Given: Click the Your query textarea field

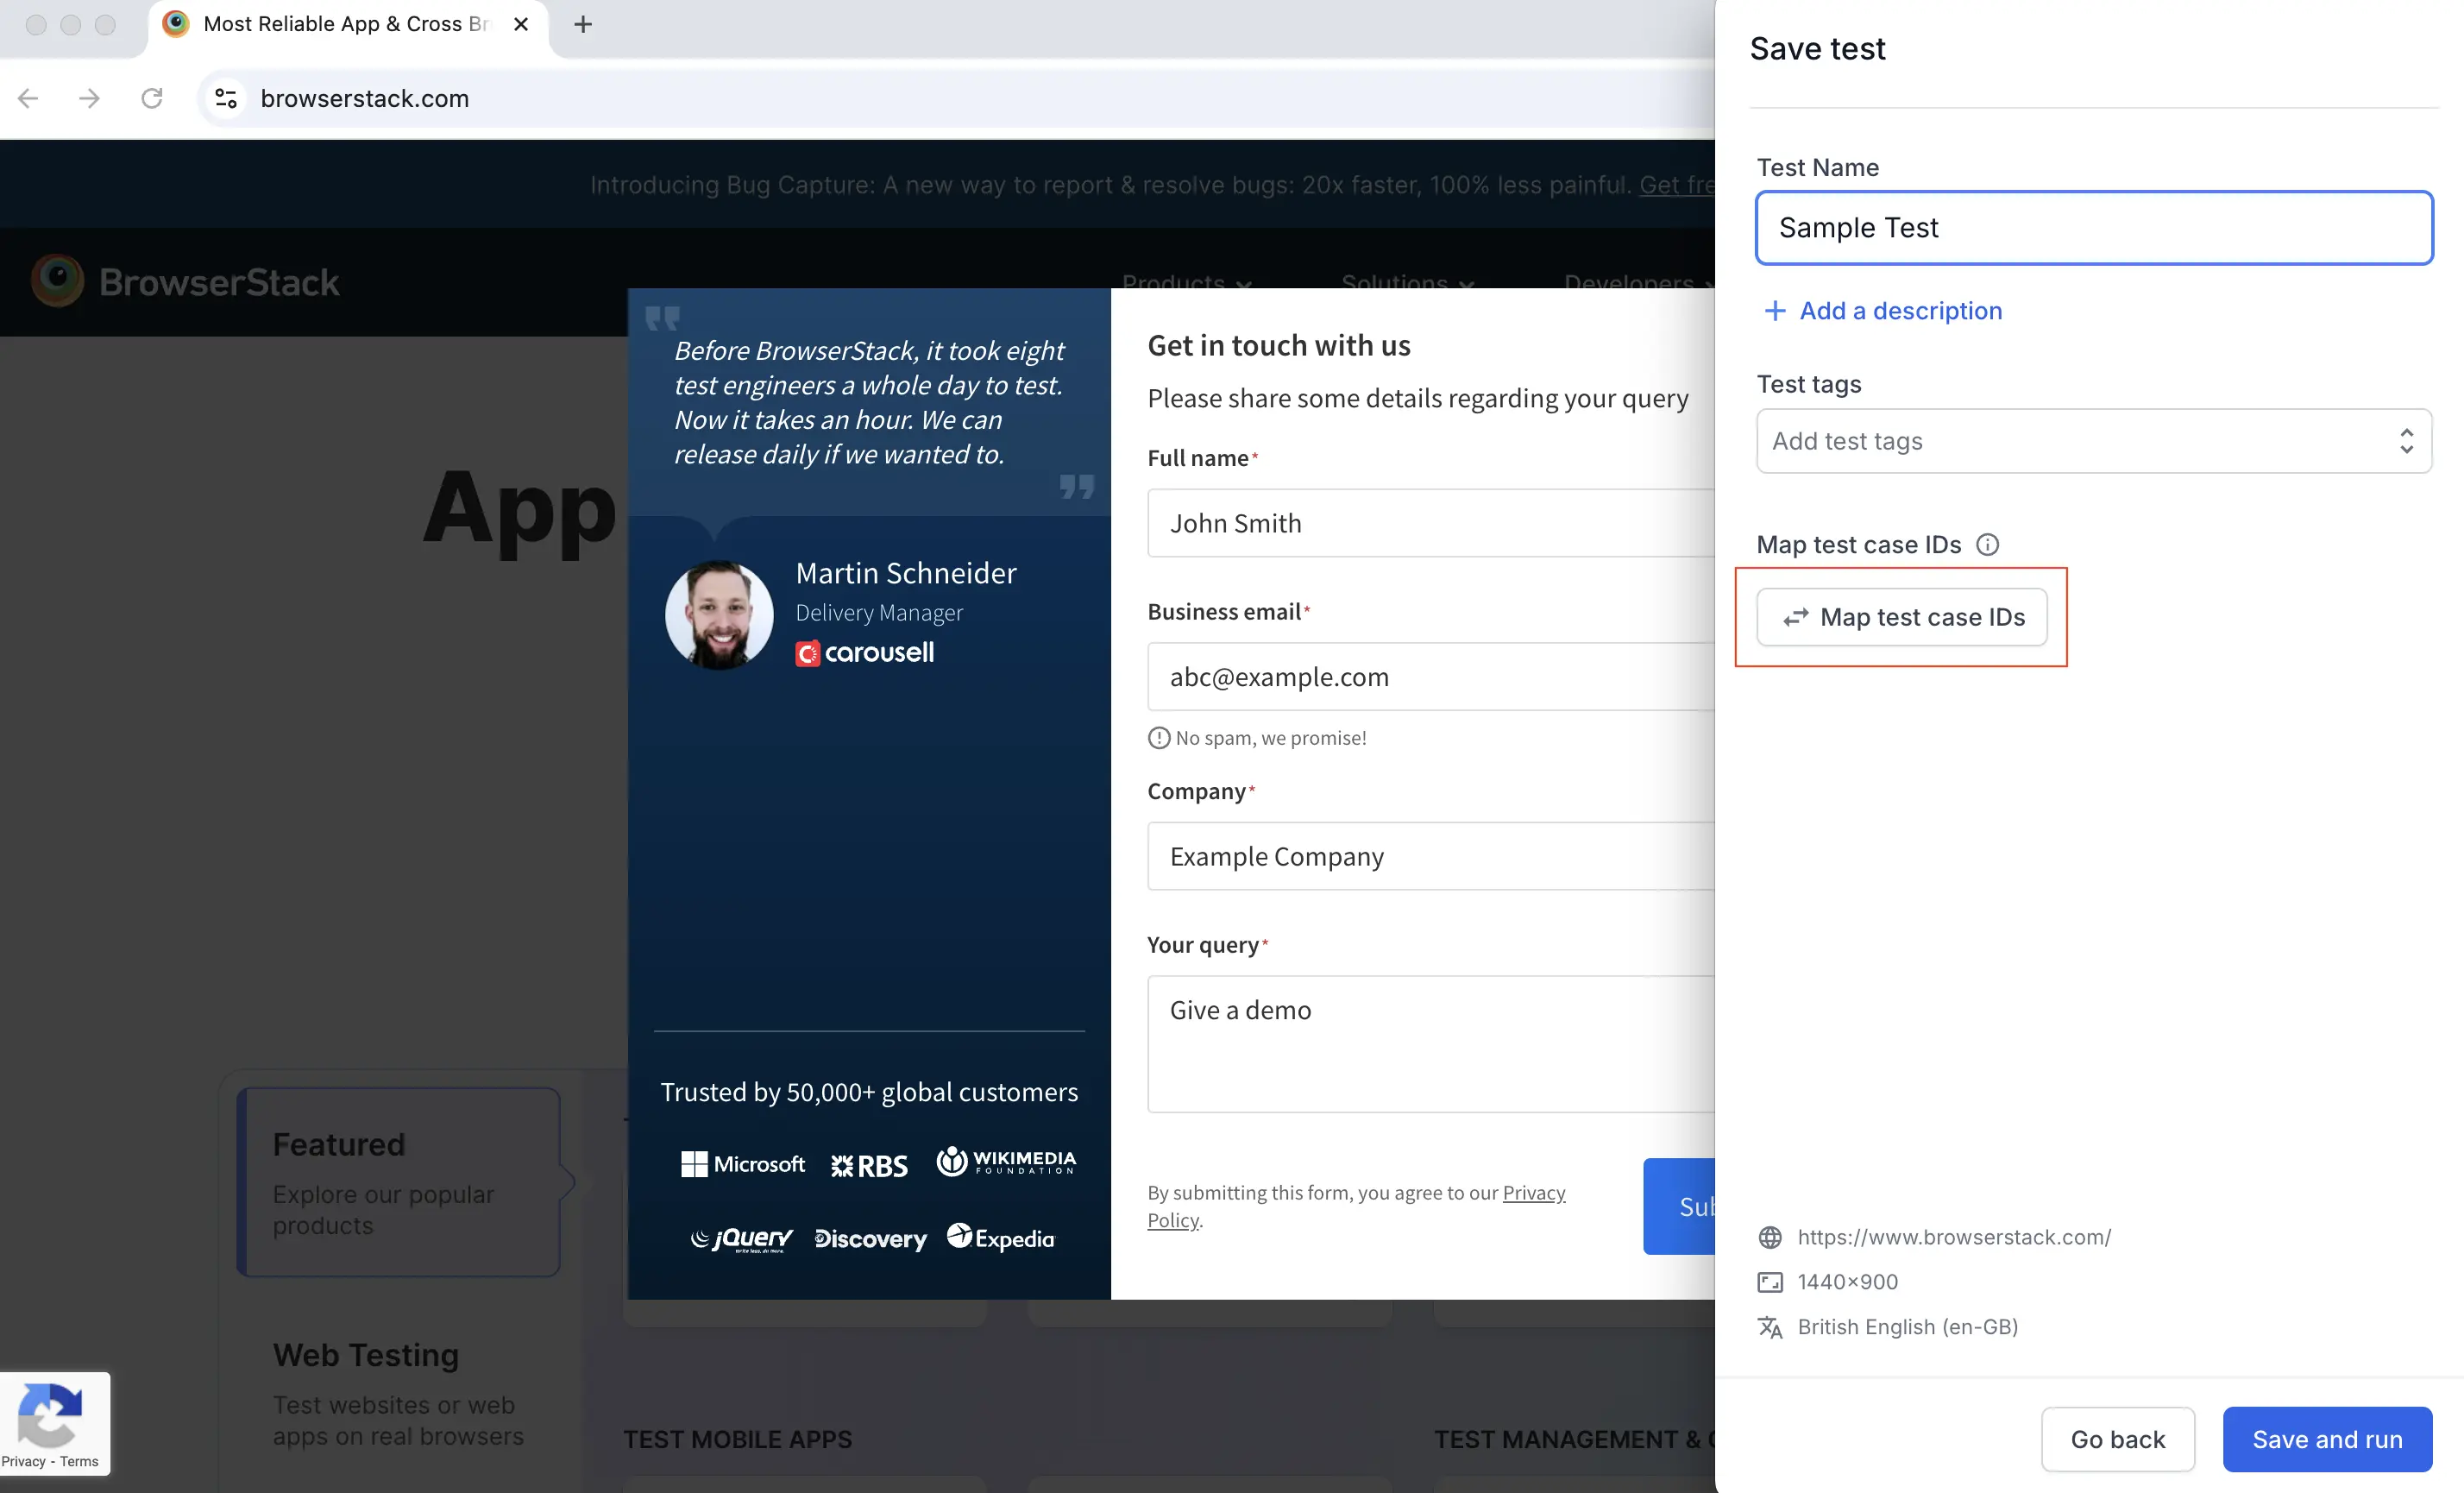Looking at the screenshot, I should point(1420,1043).
